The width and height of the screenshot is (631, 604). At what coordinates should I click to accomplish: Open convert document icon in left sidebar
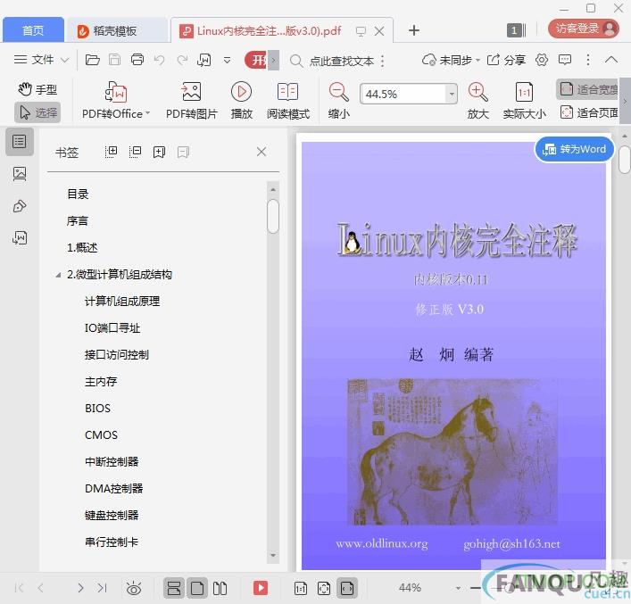pyautogui.click(x=20, y=238)
